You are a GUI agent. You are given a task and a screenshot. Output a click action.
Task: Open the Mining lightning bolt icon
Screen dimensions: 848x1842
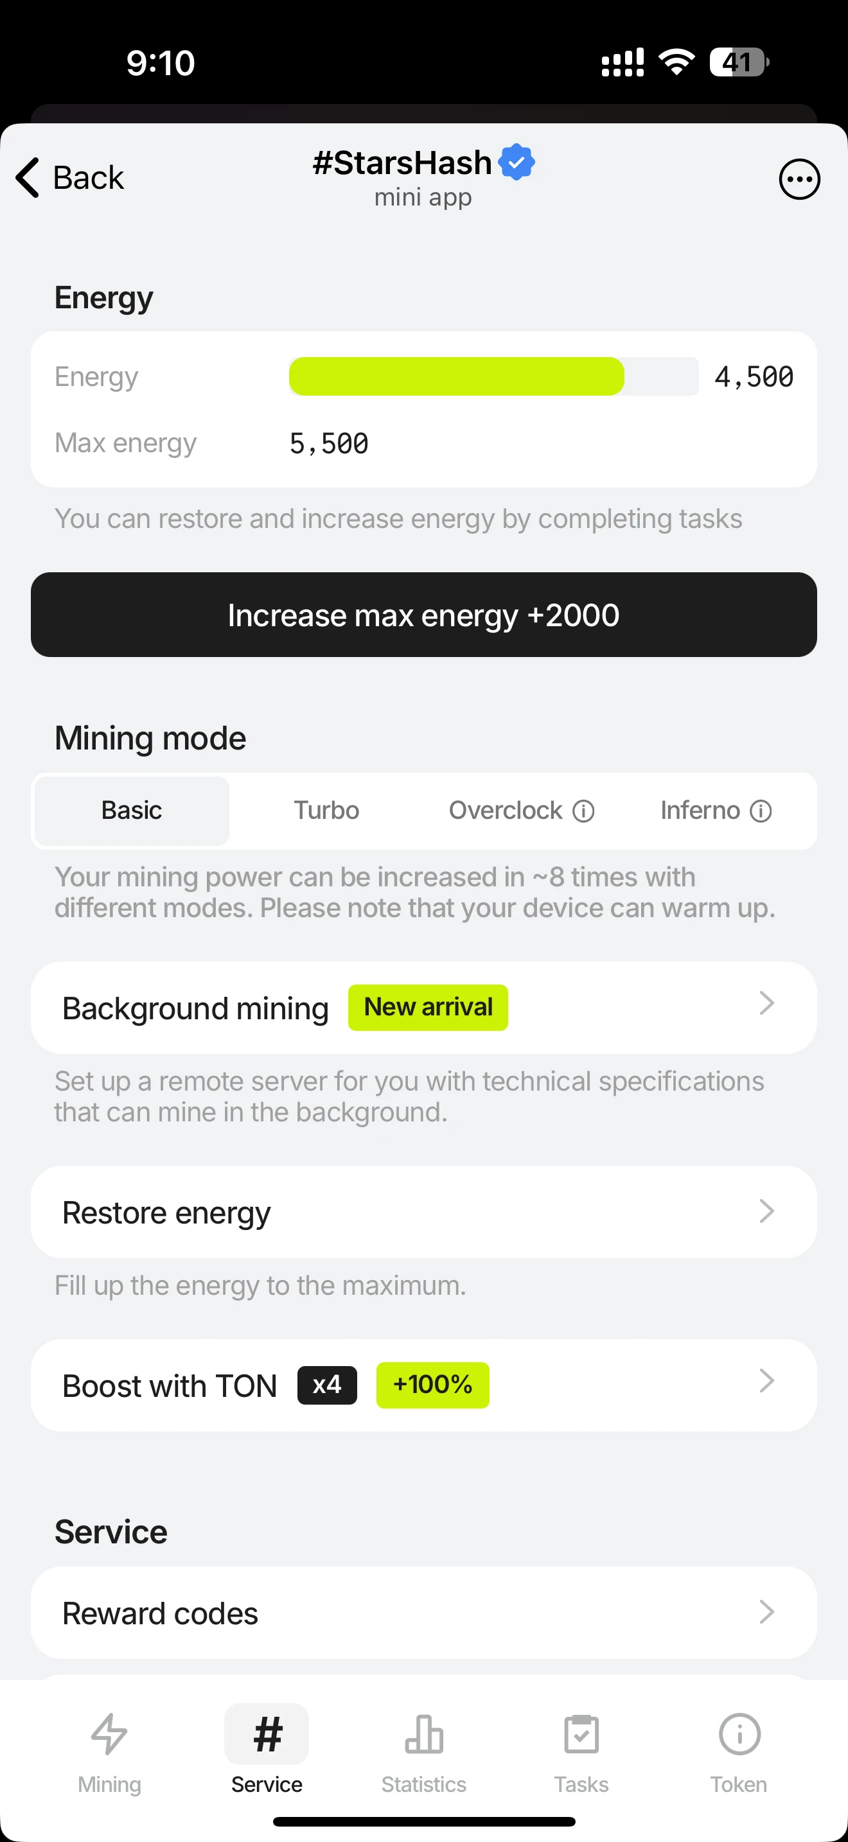coord(109,1733)
